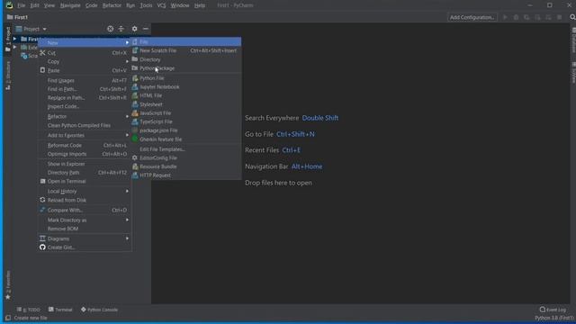Create a new Resource Bundle
The height and width of the screenshot is (324, 576).
pos(186,166)
